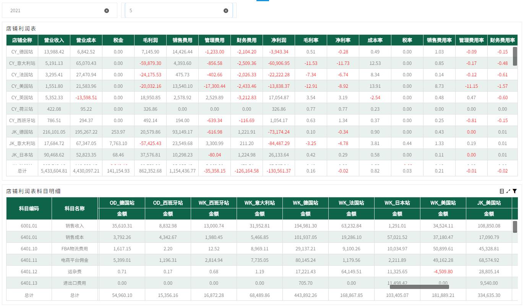Open the list view icon on 科目明细 panel
The image size is (524, 308).
click(502, 191)
